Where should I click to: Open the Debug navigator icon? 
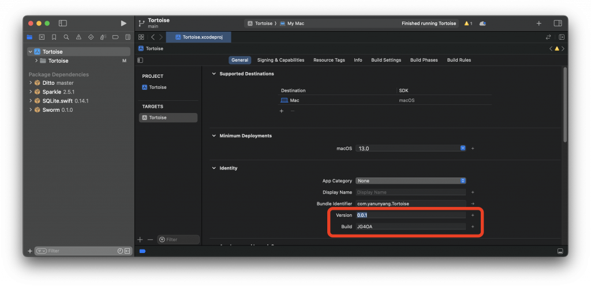click(103, 37)
